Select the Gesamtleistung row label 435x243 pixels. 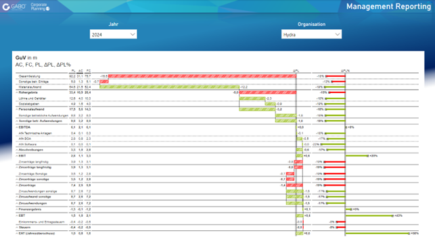[x=29, y=76]
